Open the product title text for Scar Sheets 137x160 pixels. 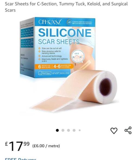66,7
